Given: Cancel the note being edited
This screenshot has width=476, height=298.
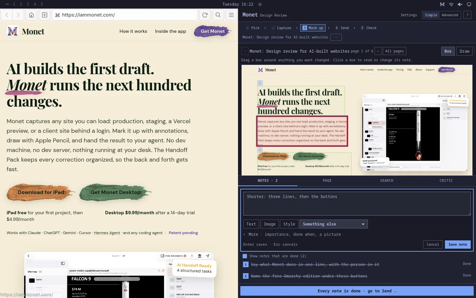Looking at the screenshot, I should pos(433,244).
